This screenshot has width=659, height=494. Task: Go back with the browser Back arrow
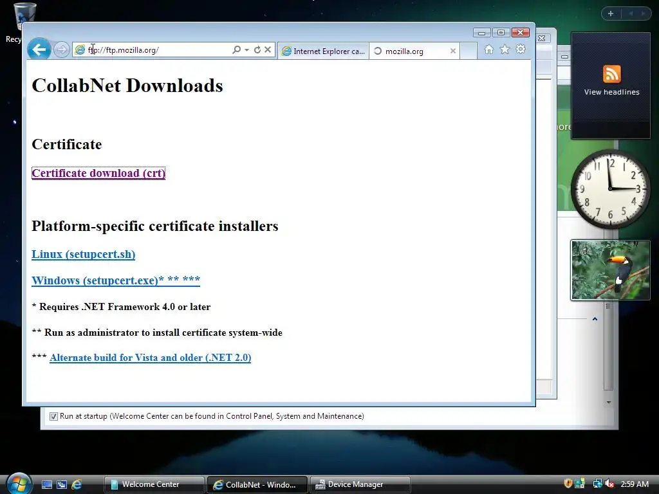pos(39,50)
